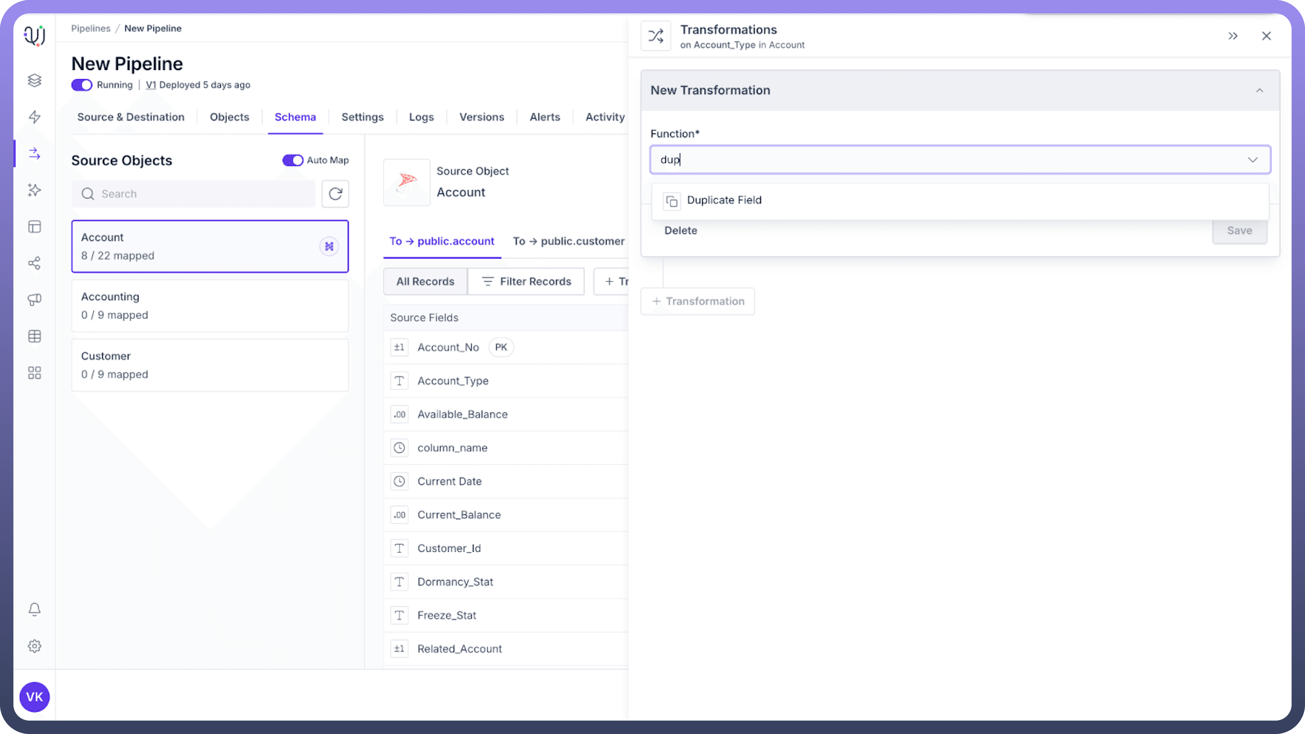Open notifications bell in sidebar
This screenshot has height=734, width=1305.
point(35,609)
